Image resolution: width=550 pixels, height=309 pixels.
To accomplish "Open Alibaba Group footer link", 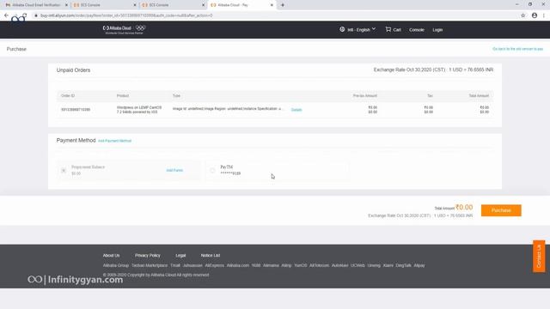I will (116, 265).
